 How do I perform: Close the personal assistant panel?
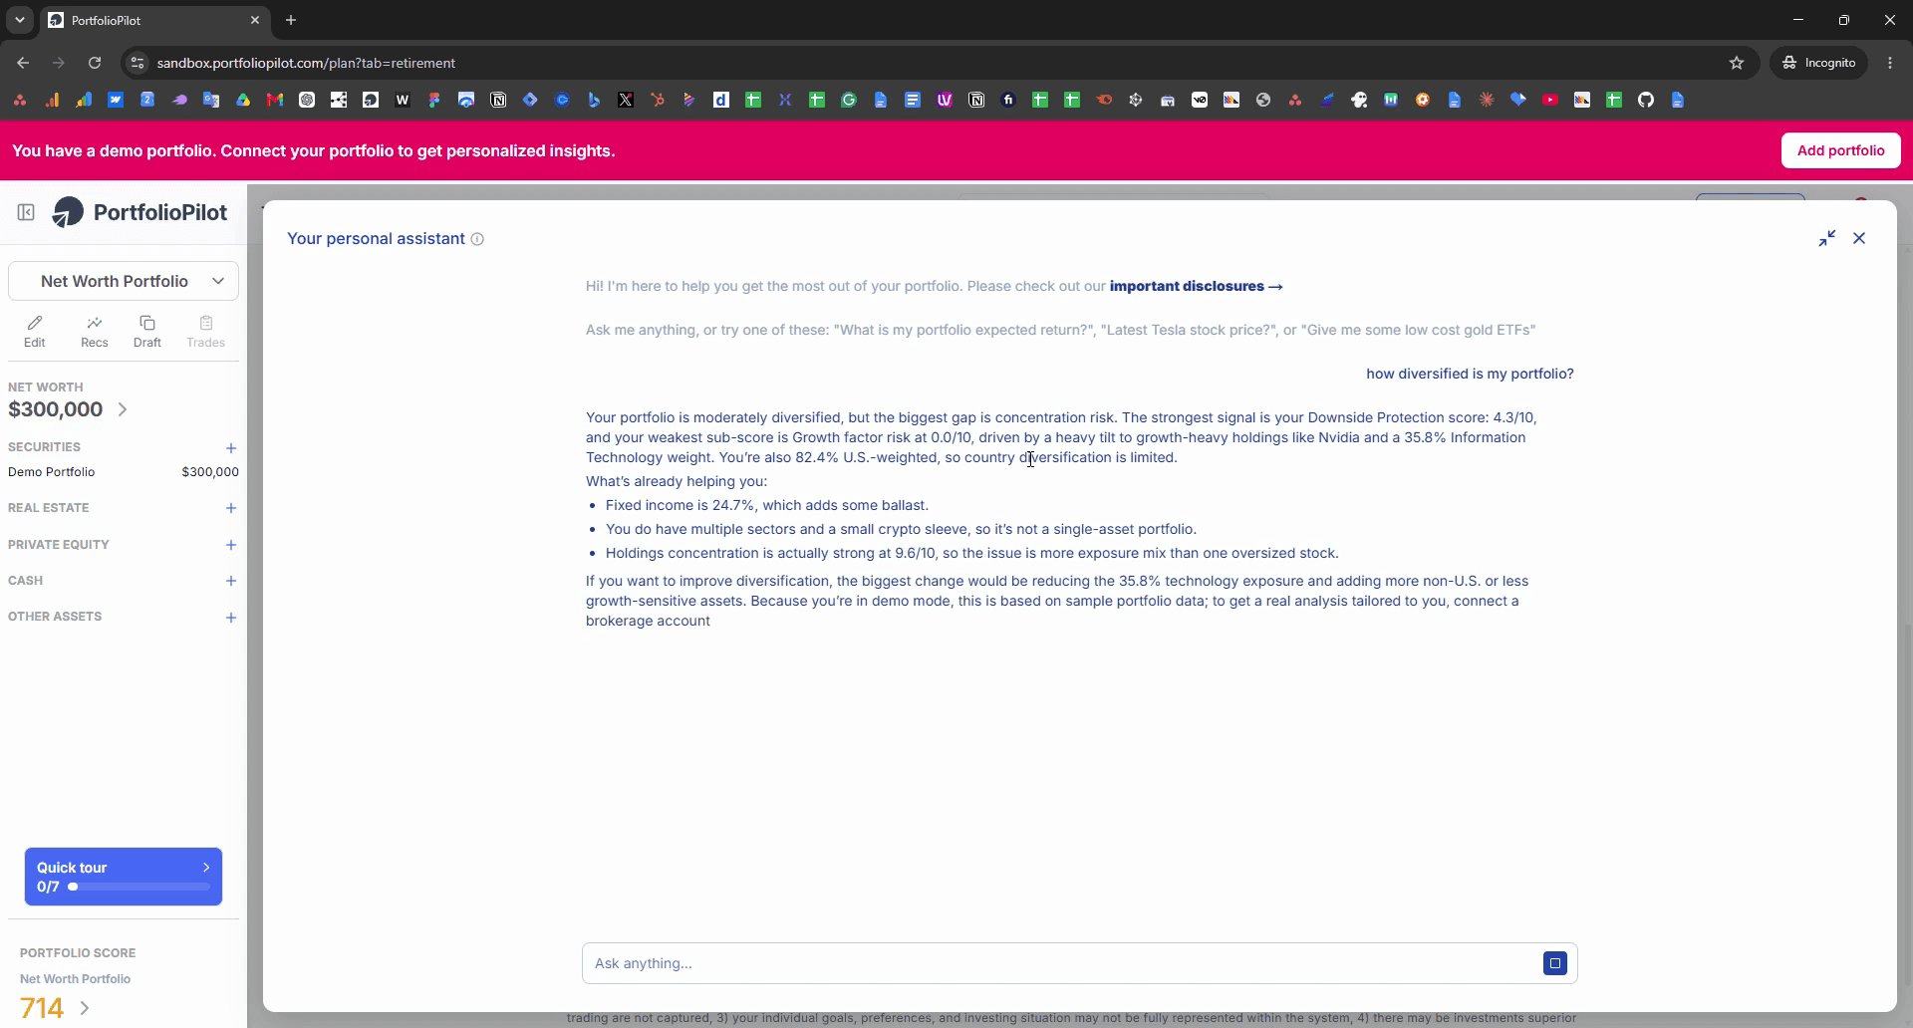click(x=1859, y=238)
